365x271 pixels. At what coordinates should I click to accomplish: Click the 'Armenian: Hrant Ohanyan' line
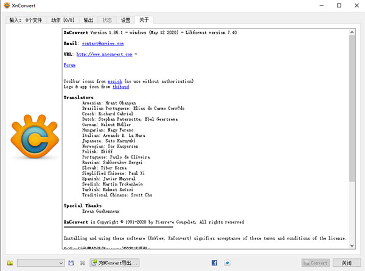point(109,103)
